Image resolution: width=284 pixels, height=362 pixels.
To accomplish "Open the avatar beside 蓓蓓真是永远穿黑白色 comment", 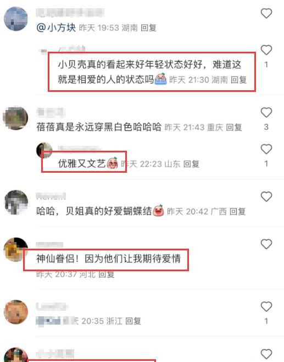I will coord(15,118).
